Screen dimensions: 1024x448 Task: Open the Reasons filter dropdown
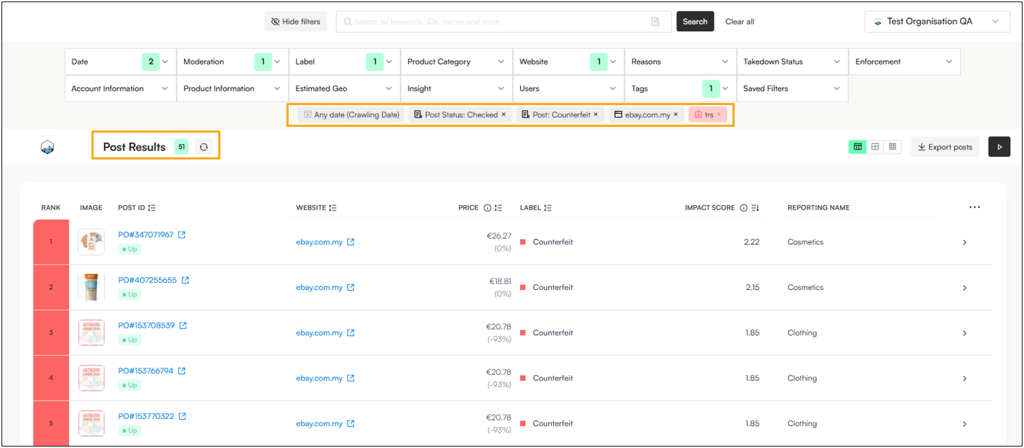click(x=680, y=62)
